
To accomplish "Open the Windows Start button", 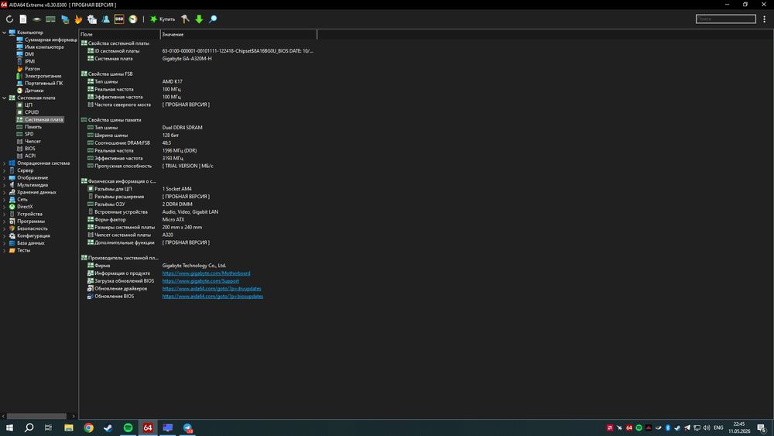I will click(x=9, y=427).
